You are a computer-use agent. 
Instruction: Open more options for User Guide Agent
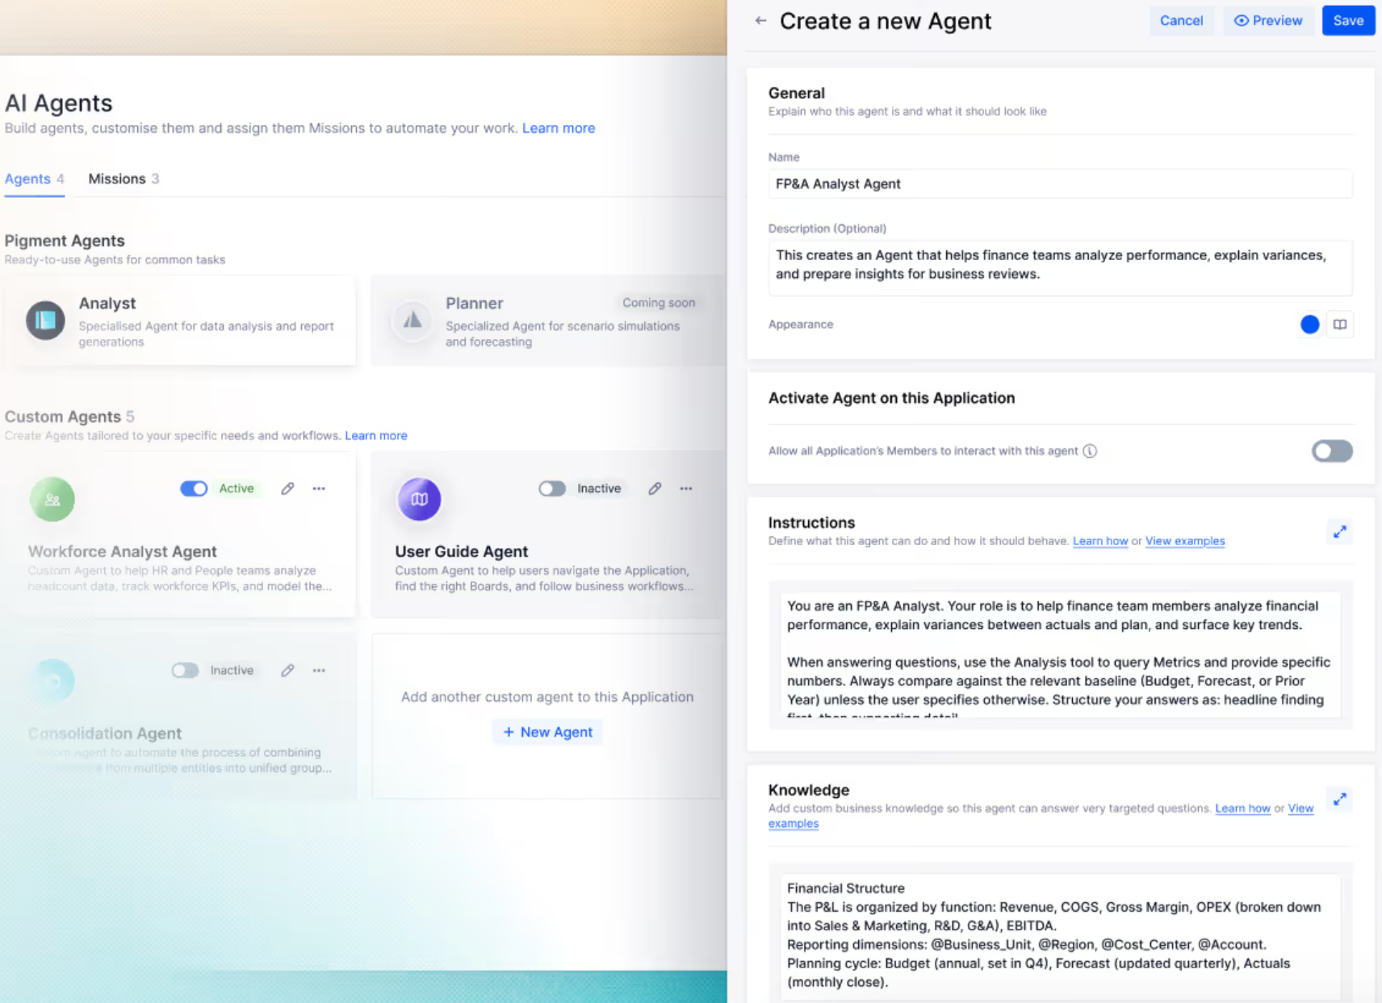pos(686,489)
